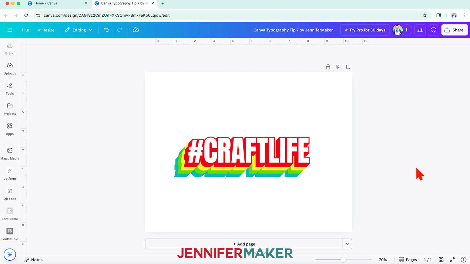Add collaborators with the plus icon
Screen dimensions: 470x264
tap(407, 30)
